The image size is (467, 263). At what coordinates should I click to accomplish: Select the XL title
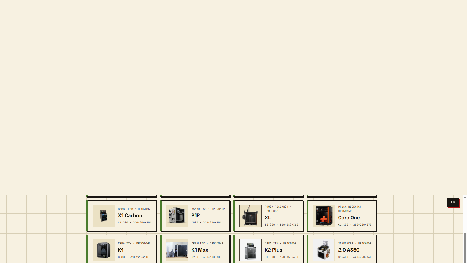[x=268, y=218]
